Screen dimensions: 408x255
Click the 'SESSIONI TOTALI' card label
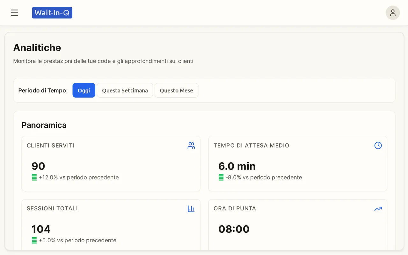(x=52, y=208)
